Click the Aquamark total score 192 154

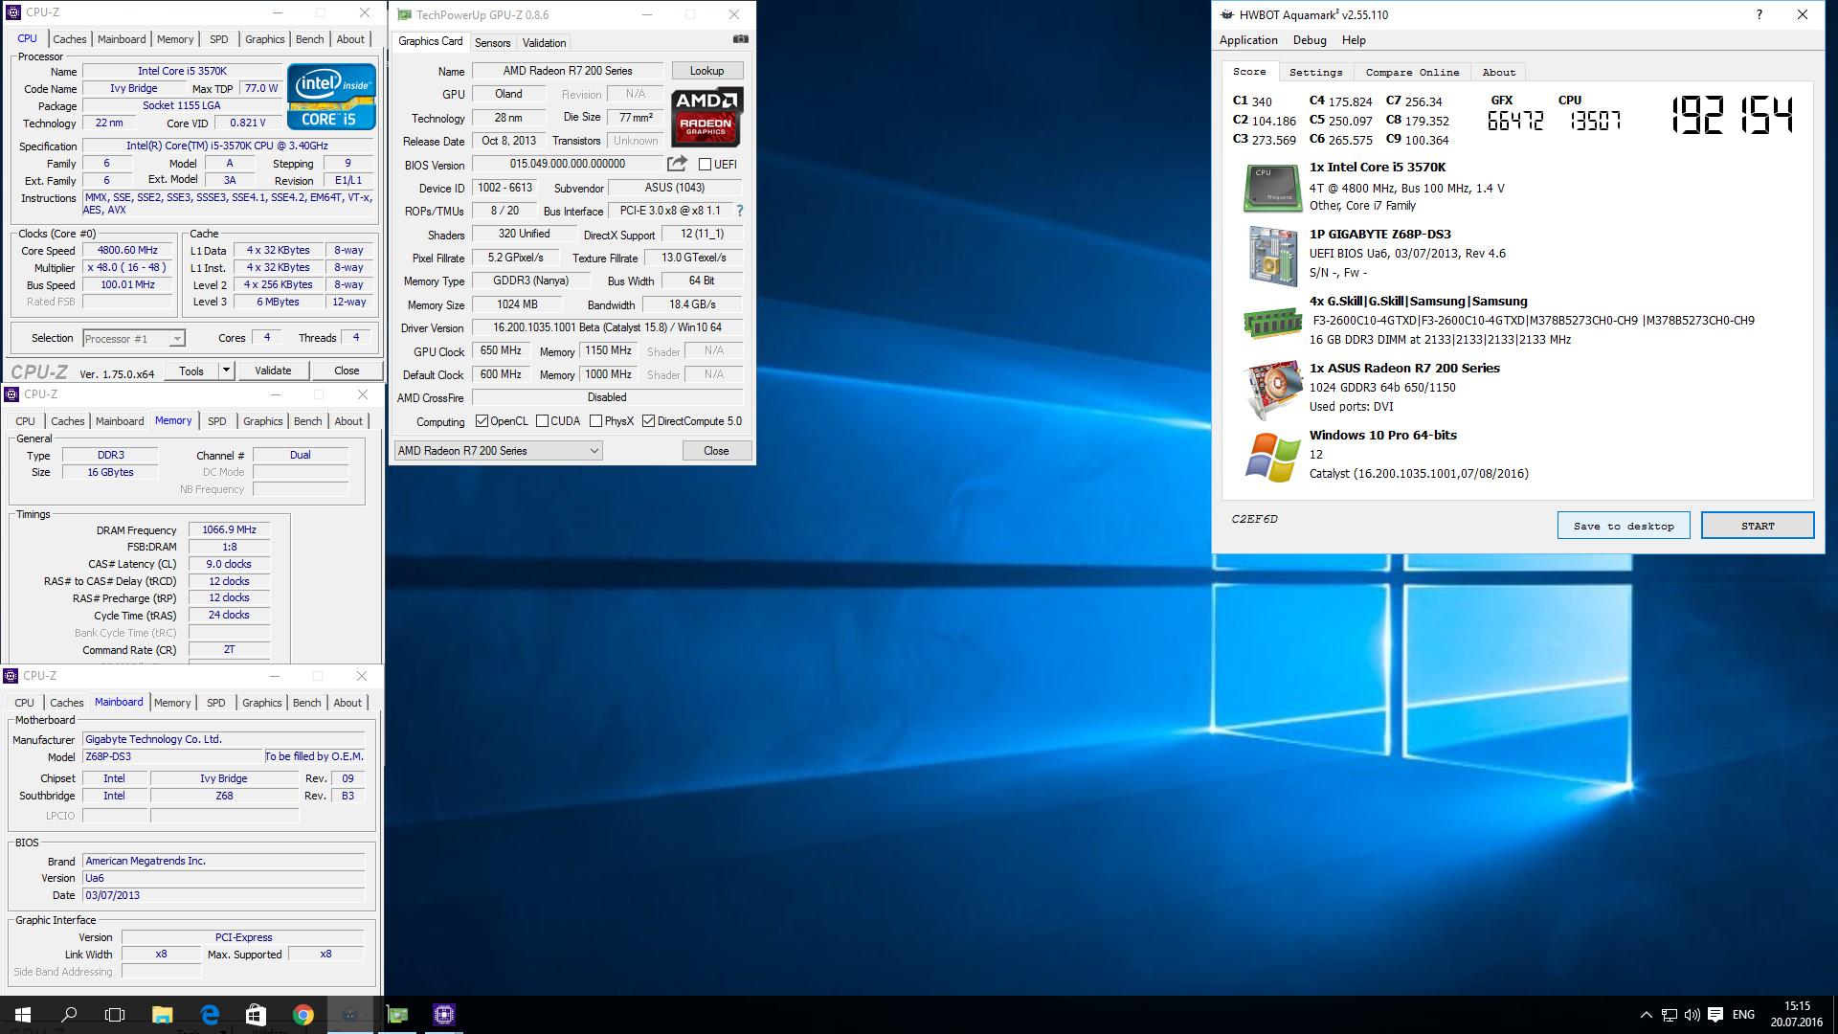(1733, 115)
